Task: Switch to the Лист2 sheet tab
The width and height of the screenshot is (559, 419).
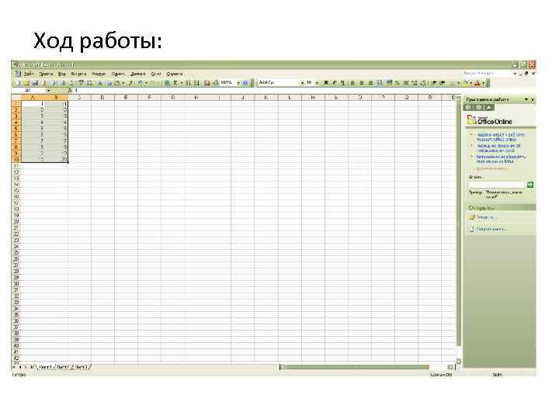Action: (63, 367)
